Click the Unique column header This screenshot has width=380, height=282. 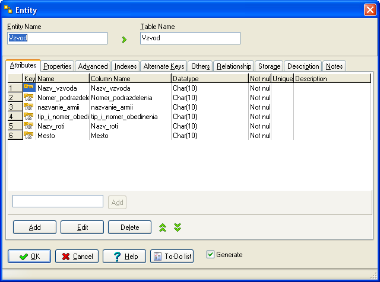pos(283,79)
